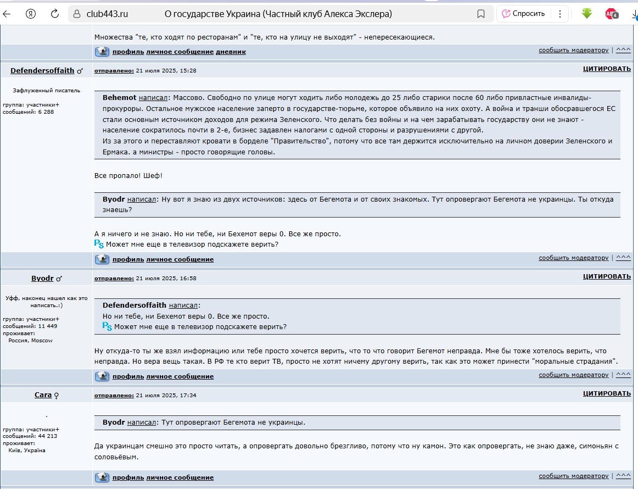Click the написал link in the Behemot quote
The image size is (638, 489).
coord(148,97)
